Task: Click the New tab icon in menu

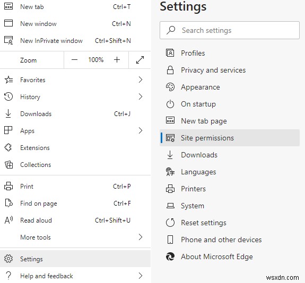Action: click(8, 6)
